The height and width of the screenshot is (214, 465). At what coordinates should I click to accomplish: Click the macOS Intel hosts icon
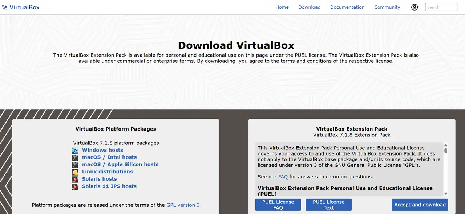75,157
